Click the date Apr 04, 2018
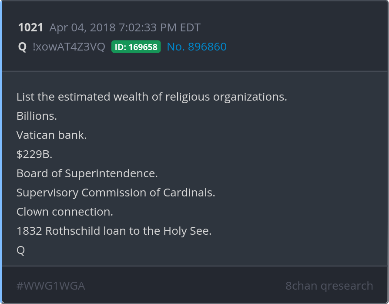389x304 pixels. click(x=81, y=28)
